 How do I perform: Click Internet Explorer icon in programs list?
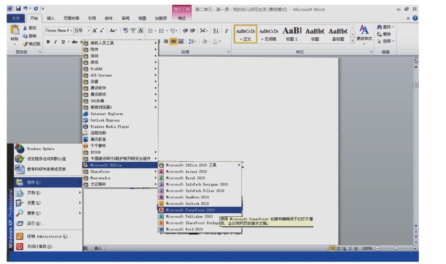86,113
